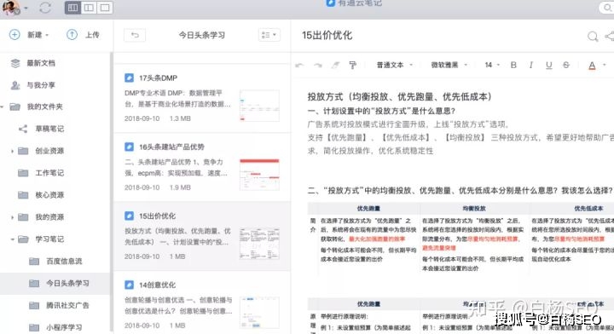This screenshot has height=334, width=614.
Task: Click the sidebar vertical scrollbar
Action: point(112,192)
